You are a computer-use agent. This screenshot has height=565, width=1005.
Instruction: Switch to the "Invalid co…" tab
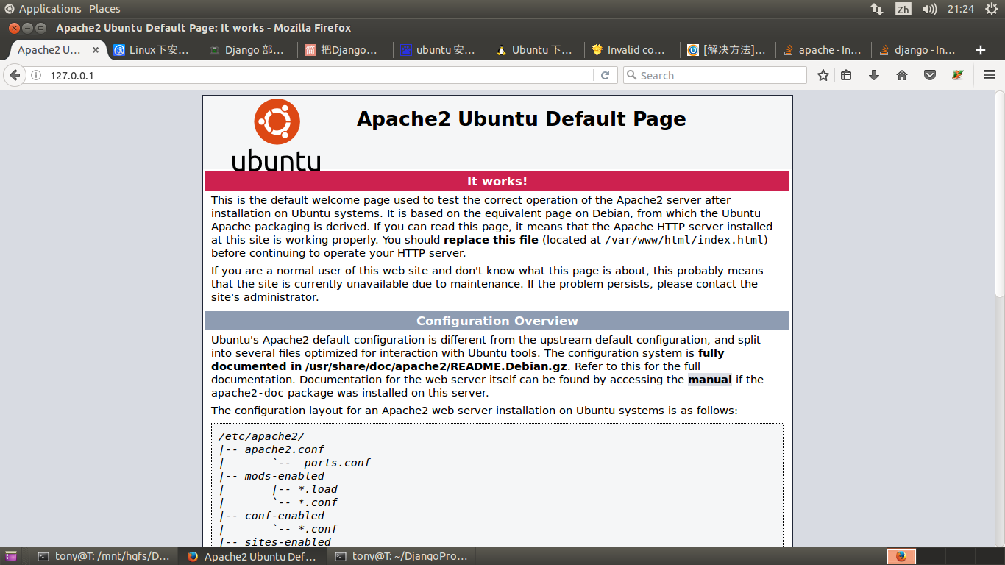pyautogui.click(x=631, y=50)
